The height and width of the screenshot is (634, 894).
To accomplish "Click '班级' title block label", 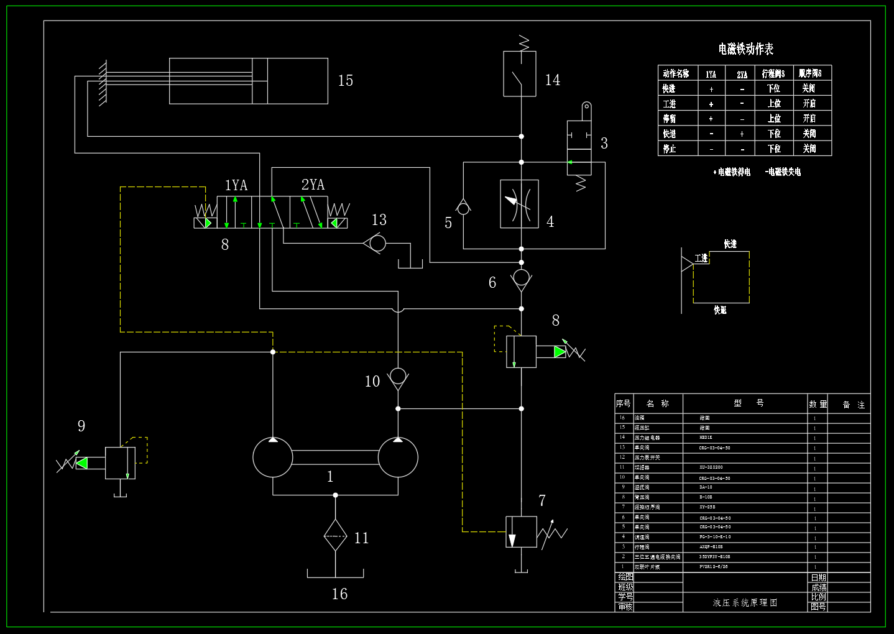I will (625, 587).
